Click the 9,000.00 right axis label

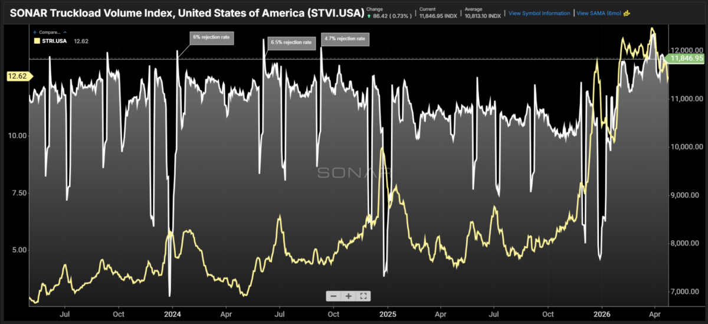(686, 195)
